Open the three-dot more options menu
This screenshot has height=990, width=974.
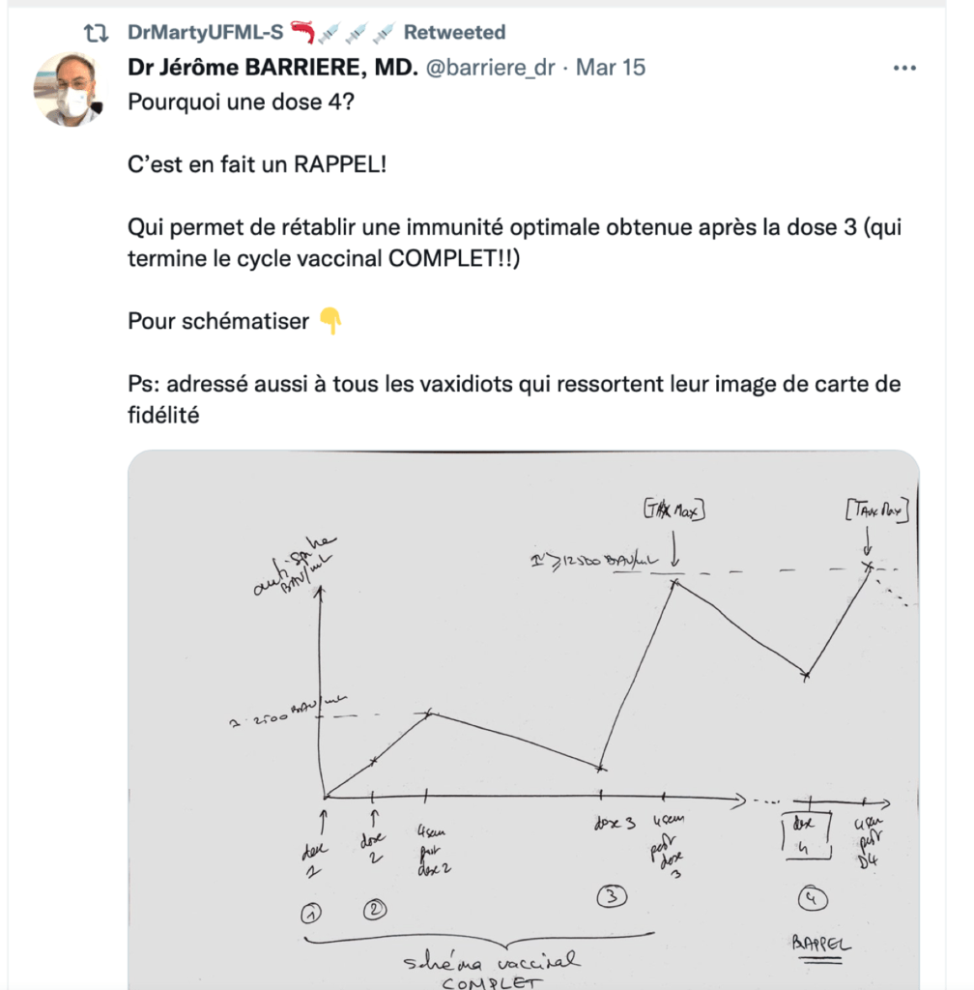tap(904, 68)
